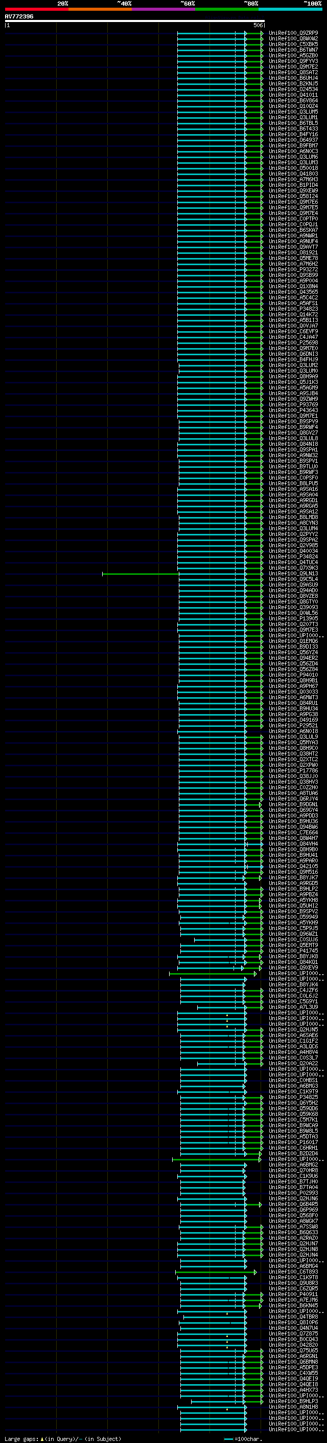The height and width of the screenshot is (1443, 327).
Task: Select the UniRef100_Q9LN13 label
Action: 293,574
